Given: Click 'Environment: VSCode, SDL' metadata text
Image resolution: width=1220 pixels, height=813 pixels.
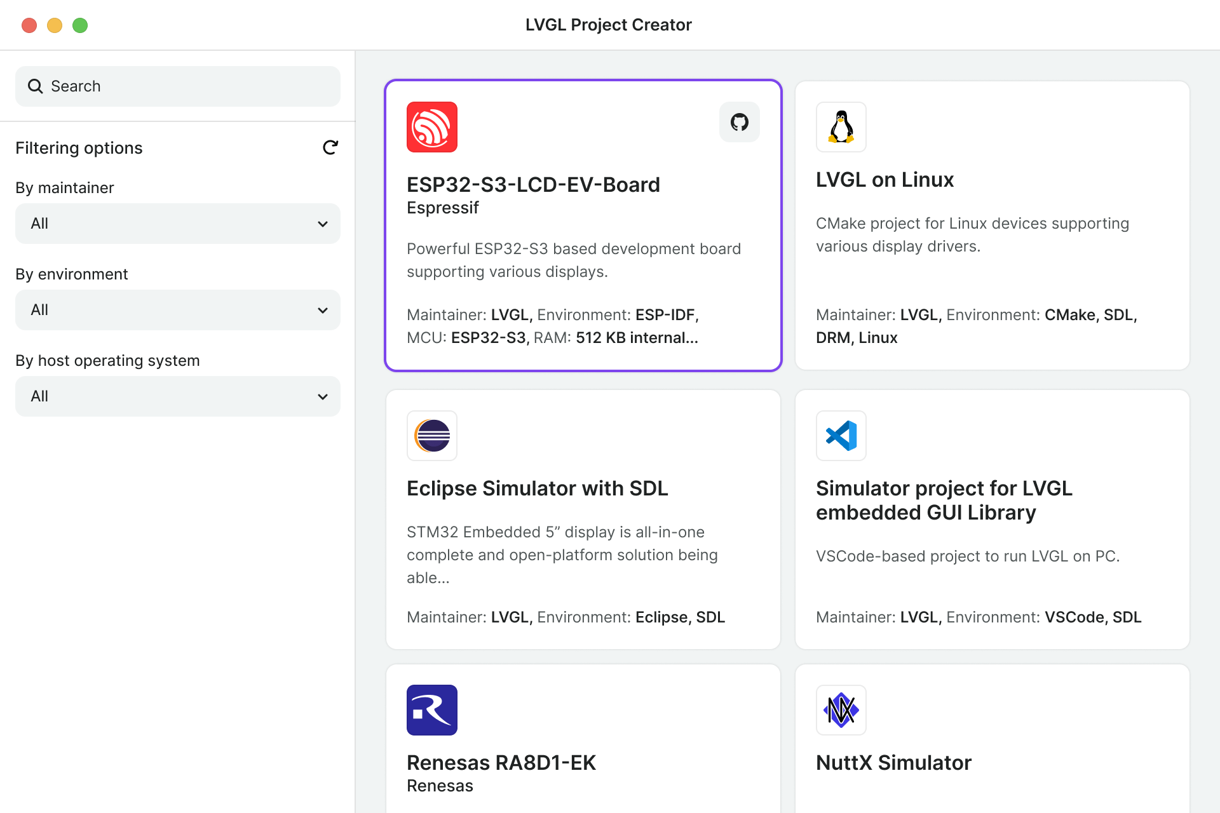Looking at the screenshot, I should pyautogui.click(x=1044, y=617).
